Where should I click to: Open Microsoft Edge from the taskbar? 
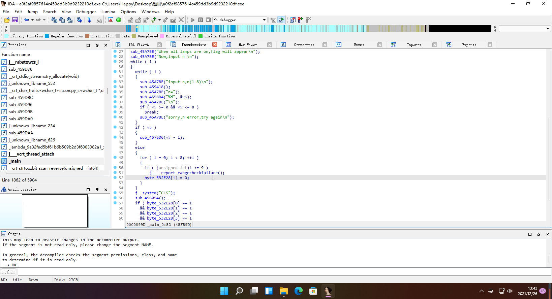coord(298,291)
